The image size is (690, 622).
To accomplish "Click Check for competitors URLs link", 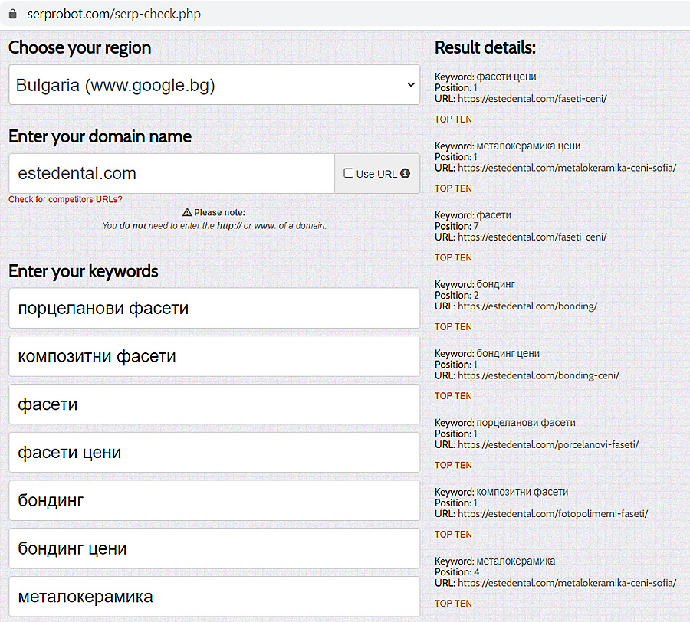I will pos(65,200).
